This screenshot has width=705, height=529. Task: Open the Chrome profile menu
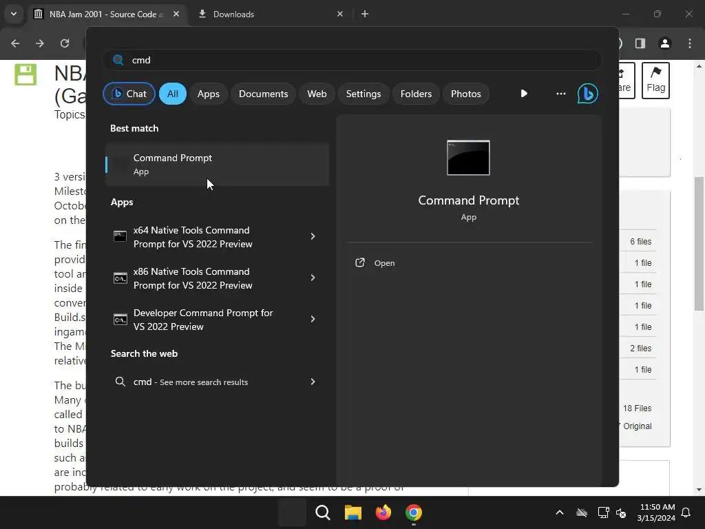pos(665,43)
